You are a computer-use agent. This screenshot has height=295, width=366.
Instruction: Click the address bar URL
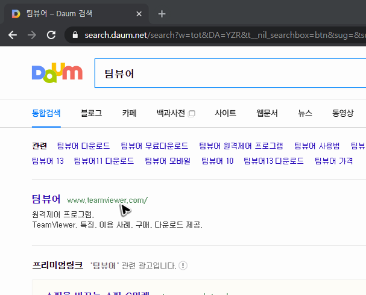tap(225, 35)
